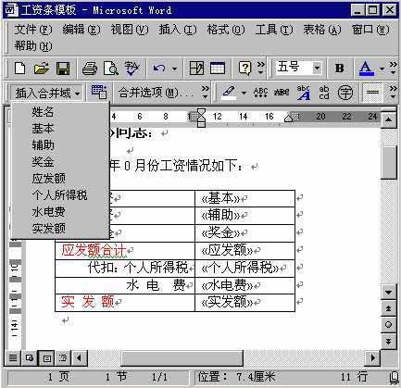Run the spelling and grammar check icon
The image size is (401, 388).
coord(132,69)
